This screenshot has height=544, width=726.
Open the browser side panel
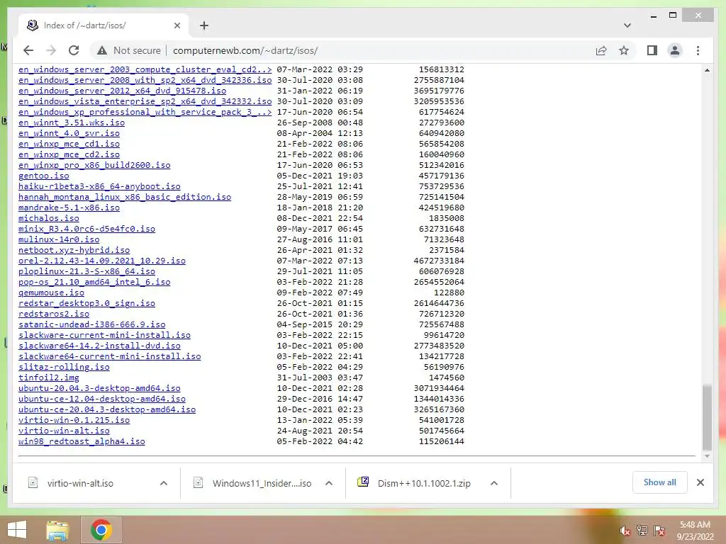tap(652, 50)
